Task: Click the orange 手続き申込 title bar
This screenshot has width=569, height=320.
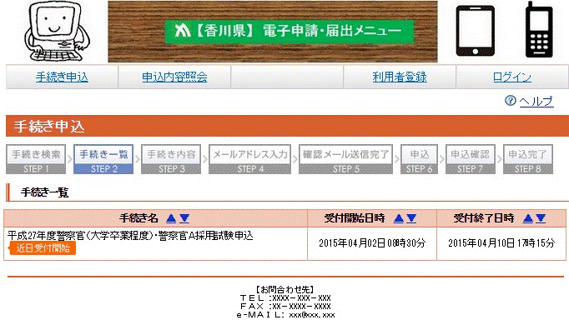Action: click(x=287, y=126)
